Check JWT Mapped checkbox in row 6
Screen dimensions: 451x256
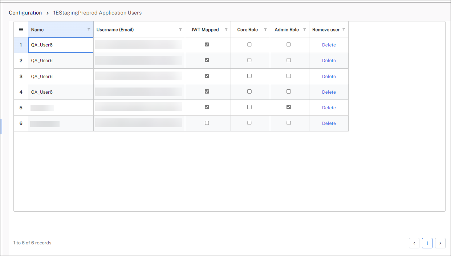point(207,123)
